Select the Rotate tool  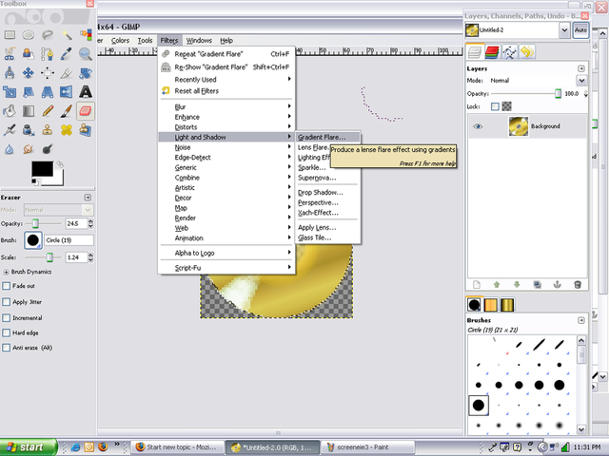tap(86, 73)
